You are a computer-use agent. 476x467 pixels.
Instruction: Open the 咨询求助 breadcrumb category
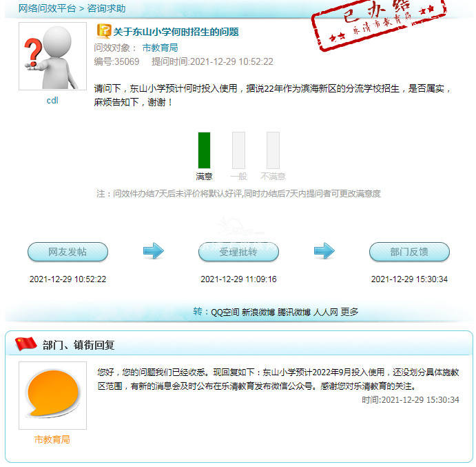tap(106, 8)
